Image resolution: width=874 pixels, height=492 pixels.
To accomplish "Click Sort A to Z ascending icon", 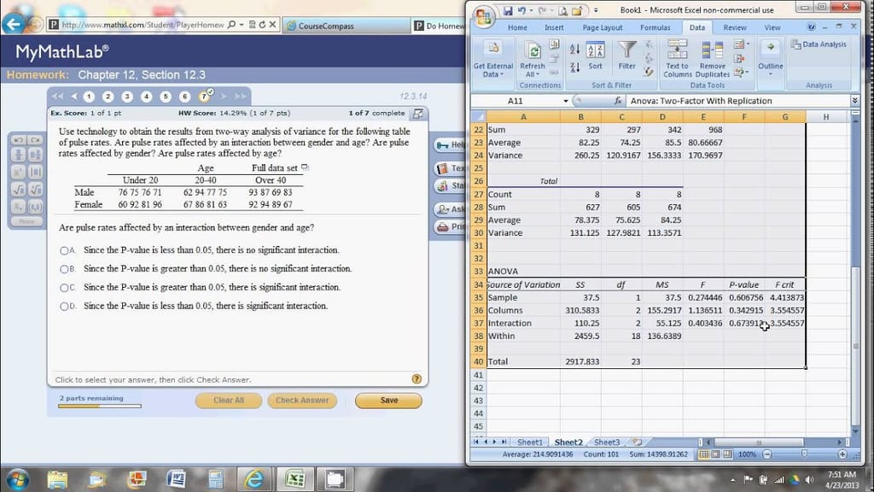I will click(573, 50).
